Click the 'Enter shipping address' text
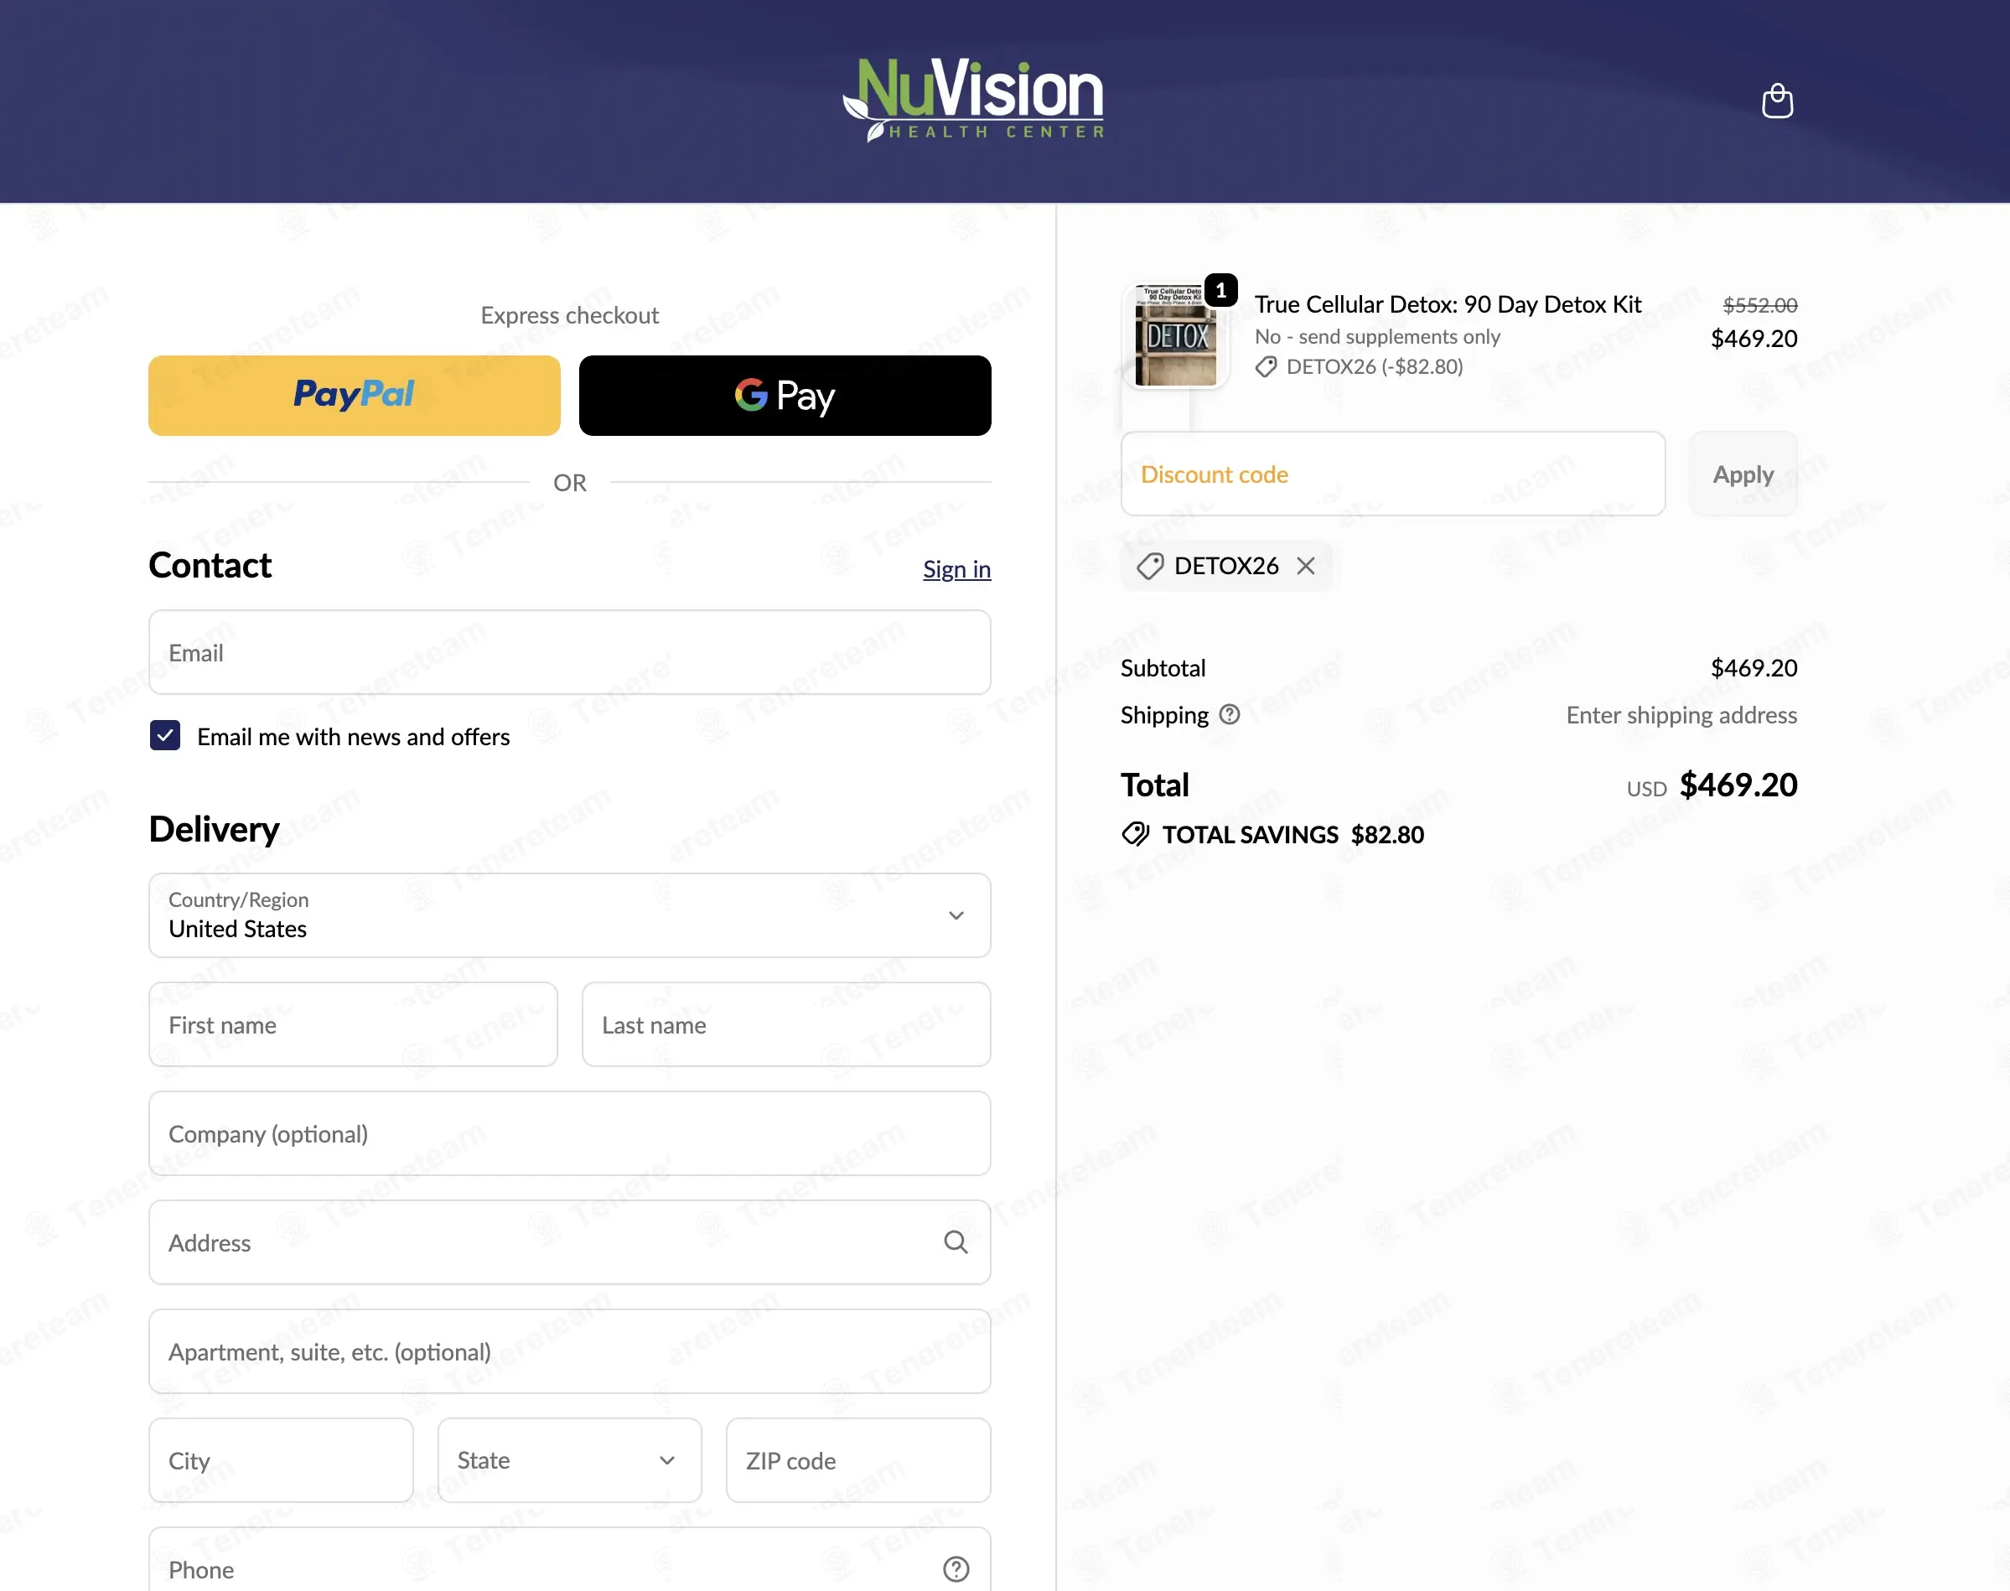Viewport: 2010px width, 1591px height. coord(1681,714)
